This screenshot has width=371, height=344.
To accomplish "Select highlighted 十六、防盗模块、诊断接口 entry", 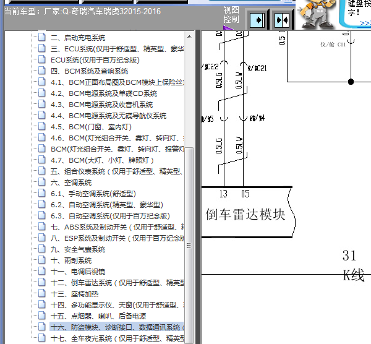I will tap(117, 327).
